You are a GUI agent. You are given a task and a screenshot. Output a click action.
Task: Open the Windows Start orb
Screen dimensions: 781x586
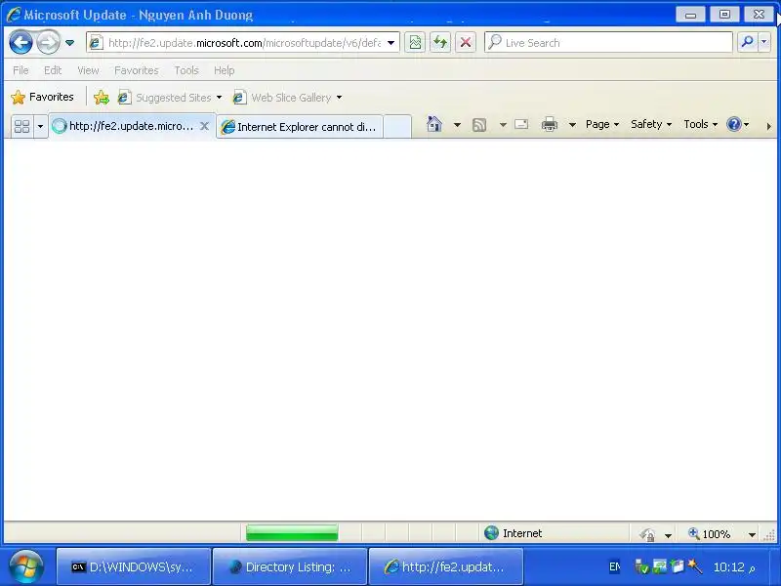pos(26,566)
